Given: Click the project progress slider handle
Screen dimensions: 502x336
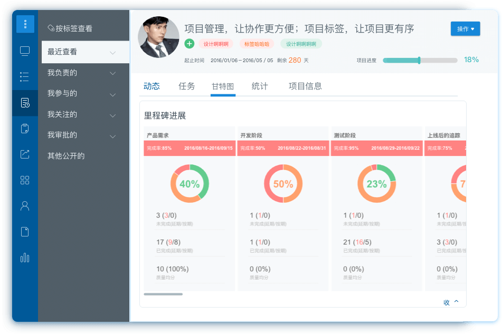Looking at the screenshot, I should 419,61.
